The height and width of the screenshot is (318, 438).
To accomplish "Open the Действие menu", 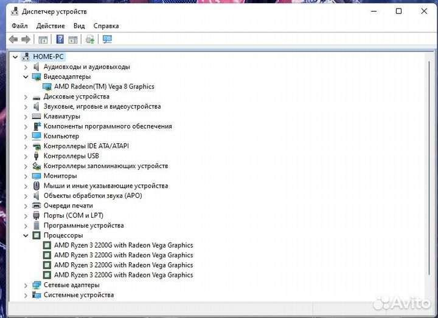I will click(50, 26).
